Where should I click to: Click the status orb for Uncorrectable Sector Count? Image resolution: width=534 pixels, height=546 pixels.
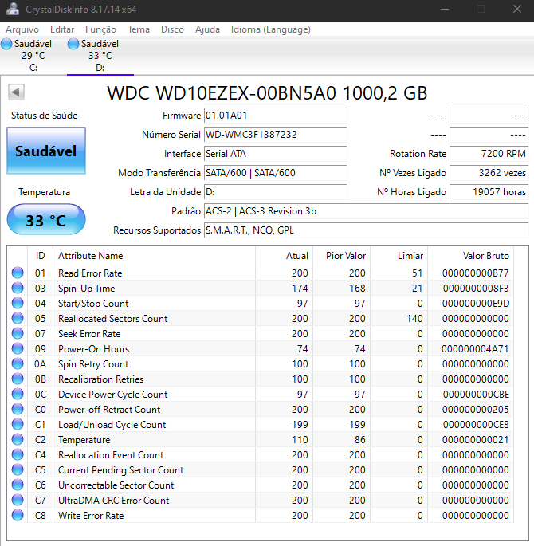pyautogui.click(x=18, y=485)
